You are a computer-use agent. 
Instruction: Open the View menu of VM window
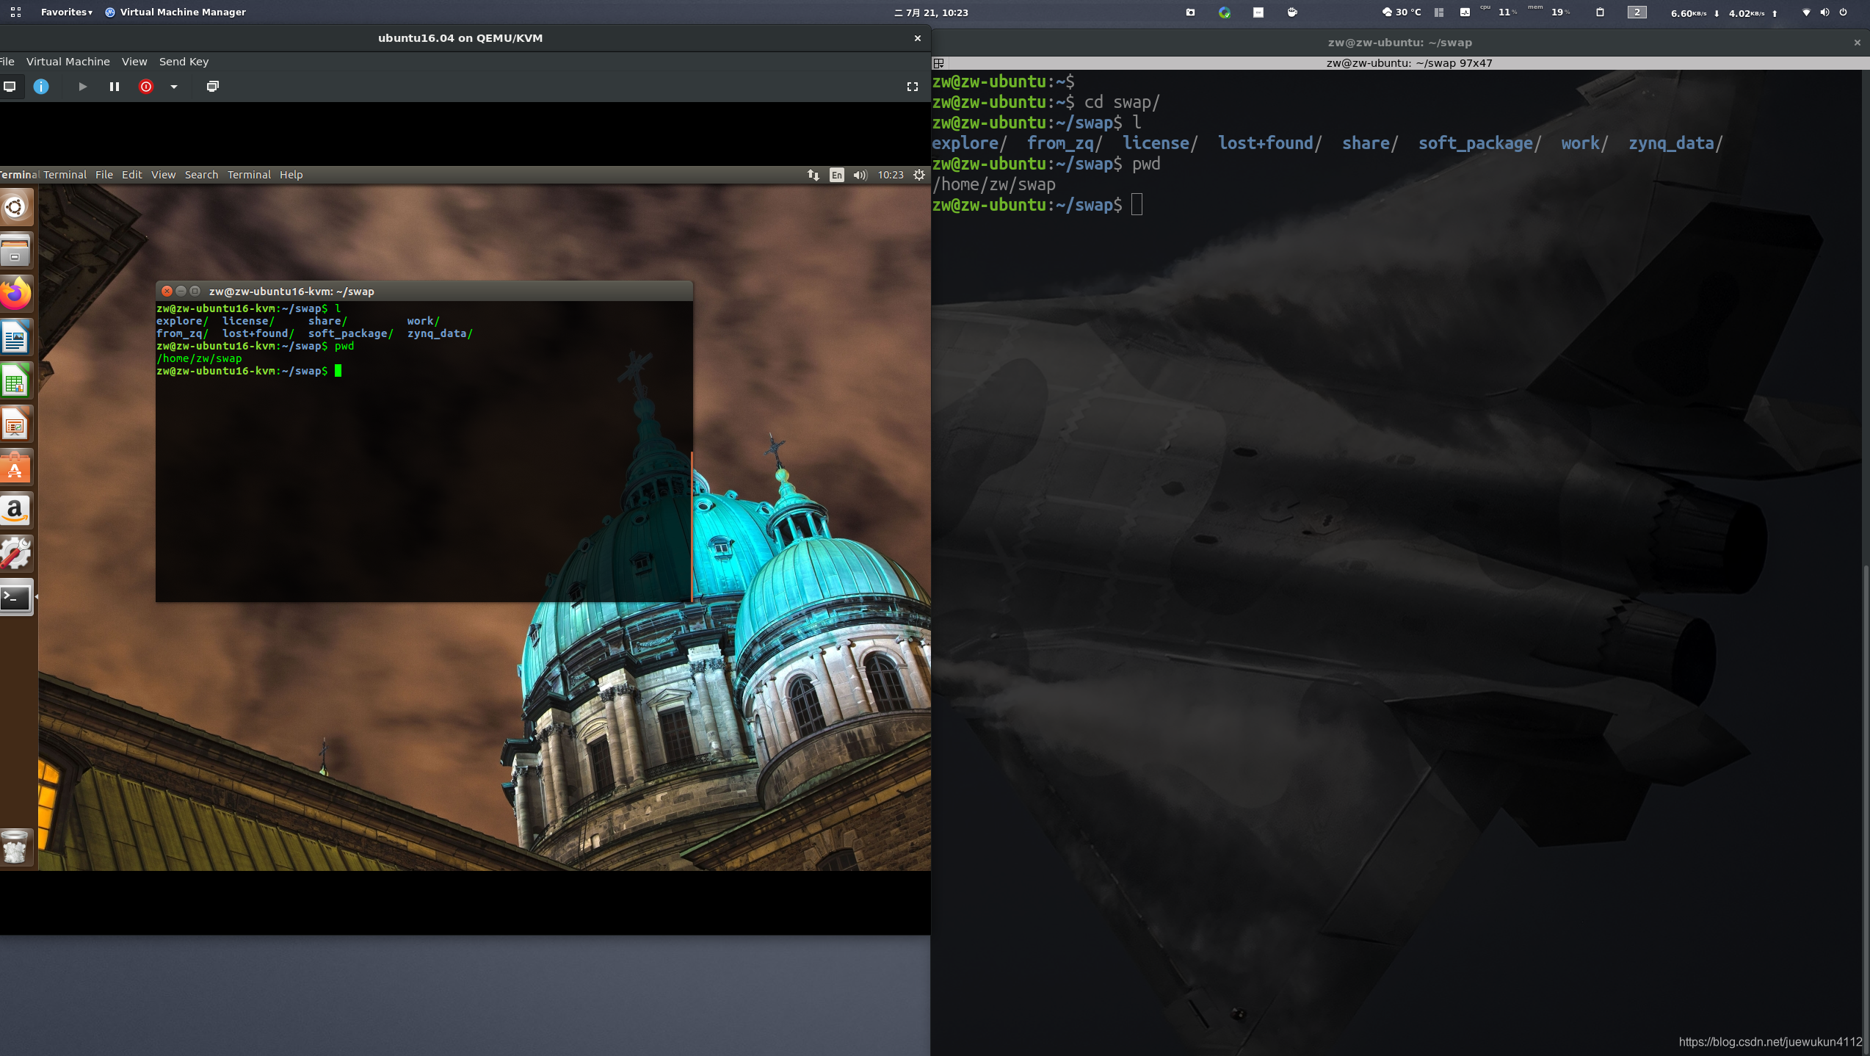point(134,62)
